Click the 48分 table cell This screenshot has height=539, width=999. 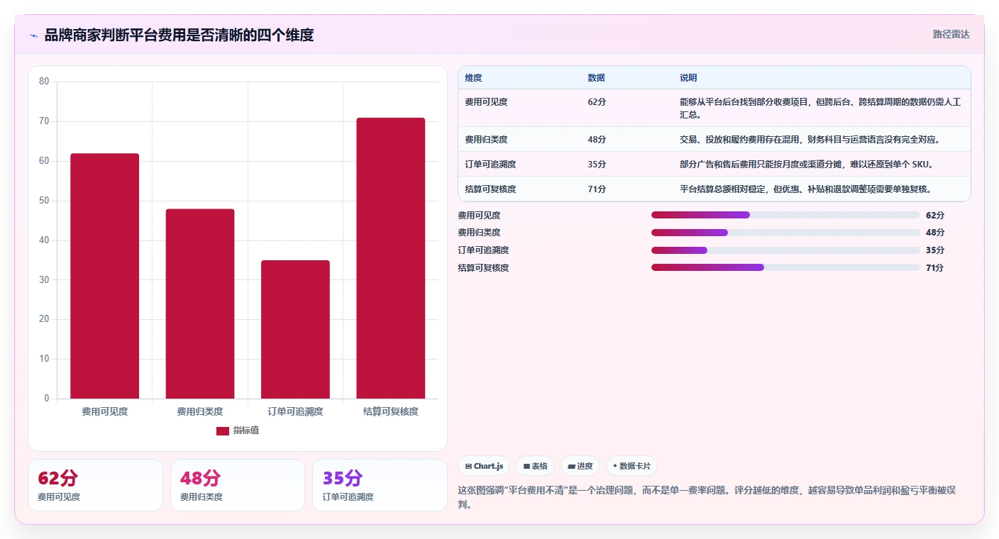(x=597, y=140)
